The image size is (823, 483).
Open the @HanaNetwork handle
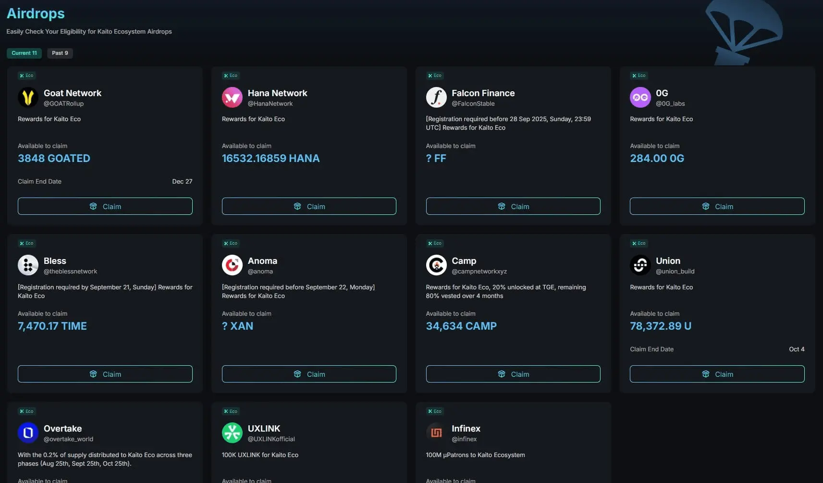pos(270,104)
